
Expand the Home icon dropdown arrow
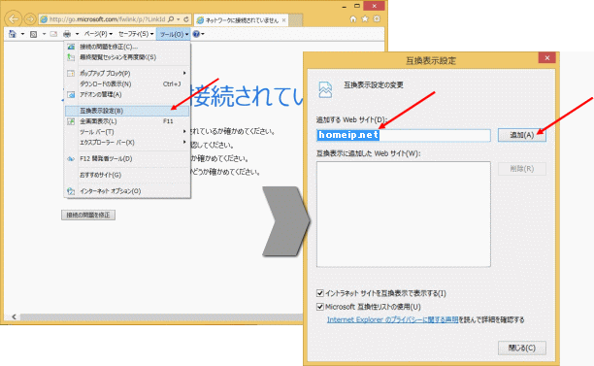[22, 34]
